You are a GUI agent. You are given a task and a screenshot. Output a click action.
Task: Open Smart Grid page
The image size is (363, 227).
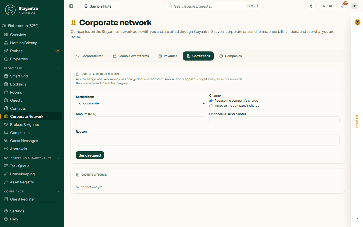[32, 76]
